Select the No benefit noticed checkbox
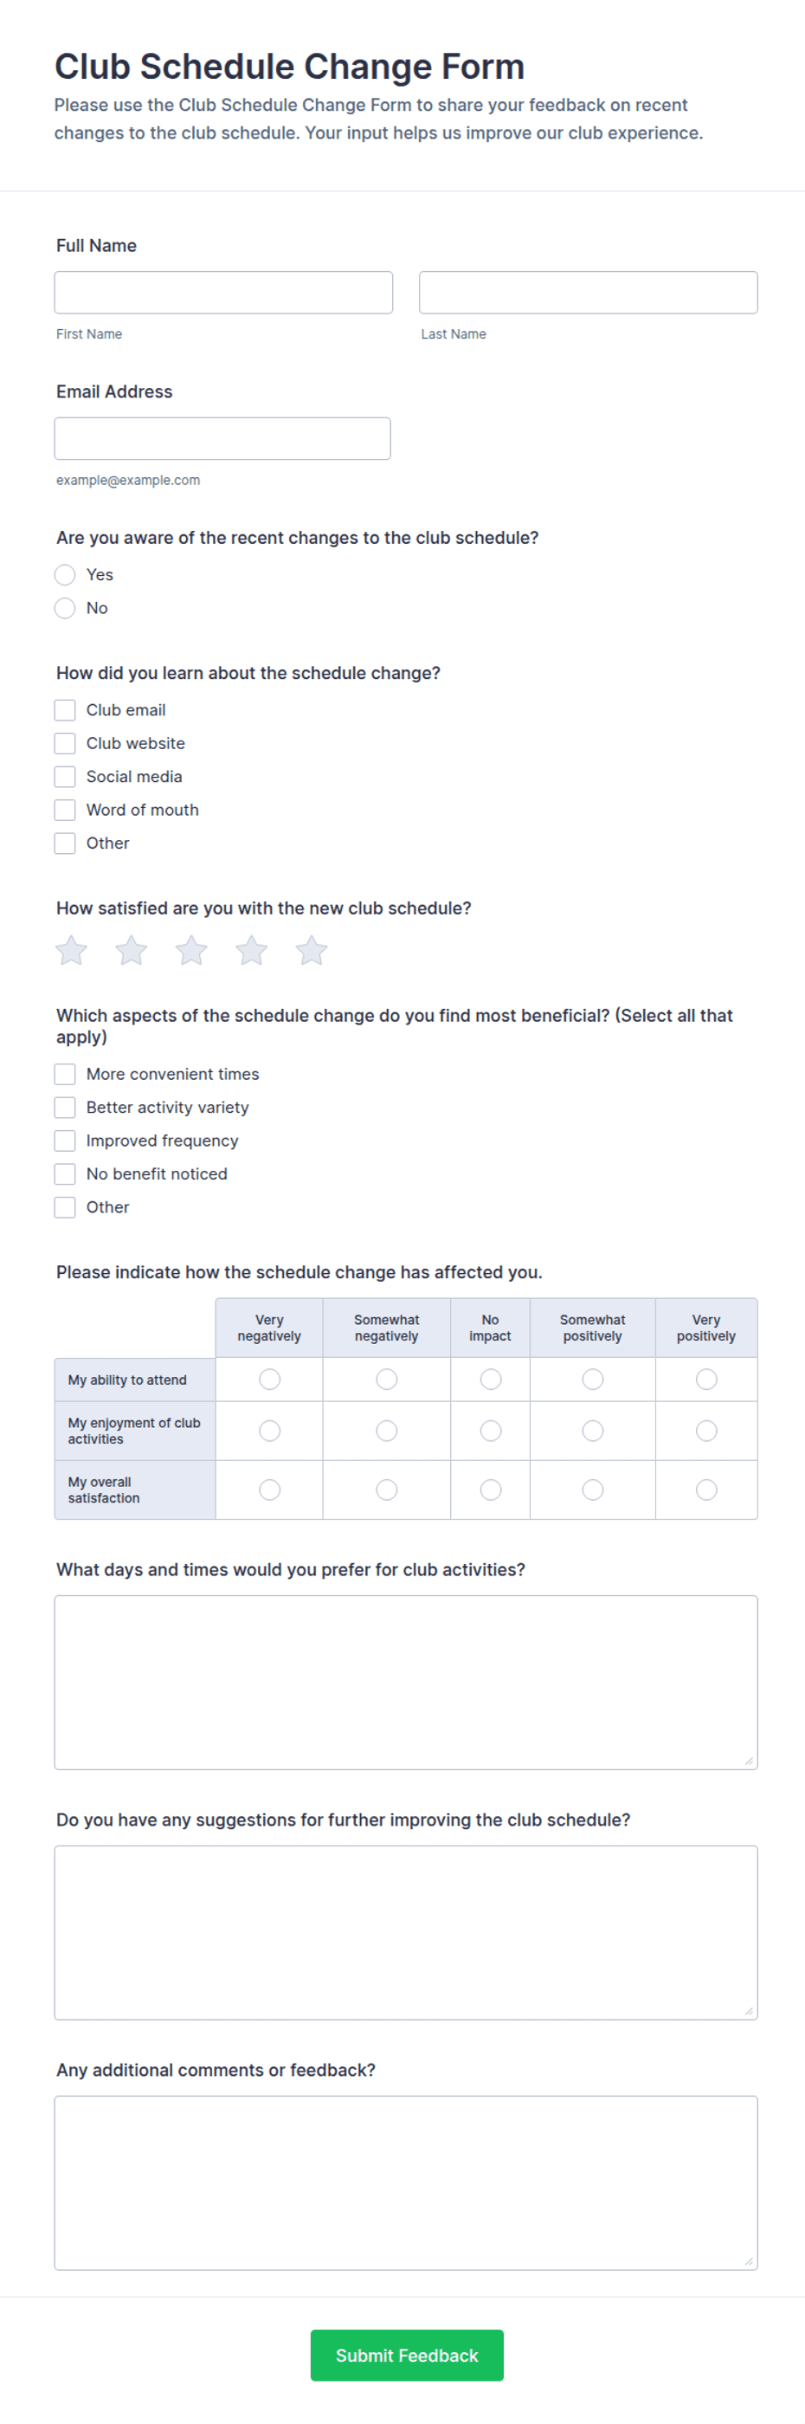This screenshot has width=805, height=2424. (65, 1174)
